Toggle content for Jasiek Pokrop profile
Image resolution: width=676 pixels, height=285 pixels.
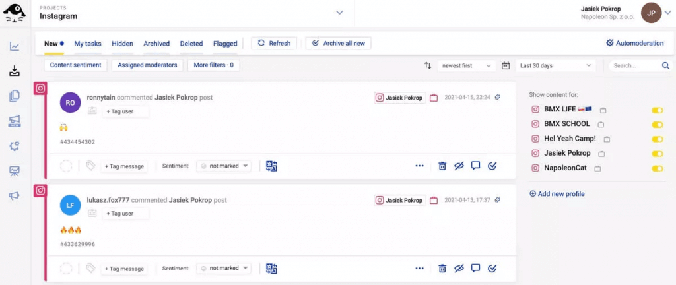point(658,154)
